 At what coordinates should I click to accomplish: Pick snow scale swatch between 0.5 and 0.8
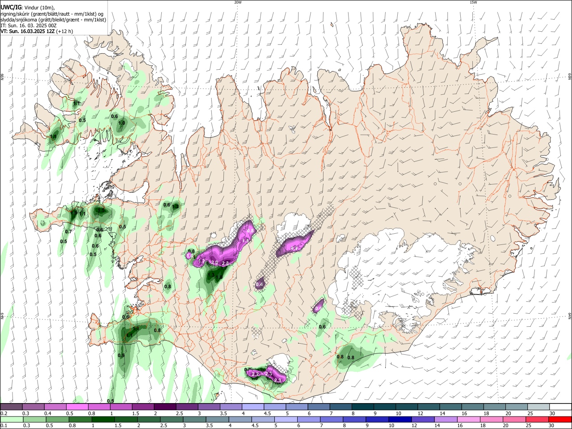click(x=77, y=407)
